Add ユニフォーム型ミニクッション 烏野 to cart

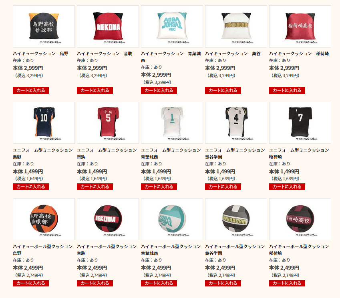pos(31,187)
